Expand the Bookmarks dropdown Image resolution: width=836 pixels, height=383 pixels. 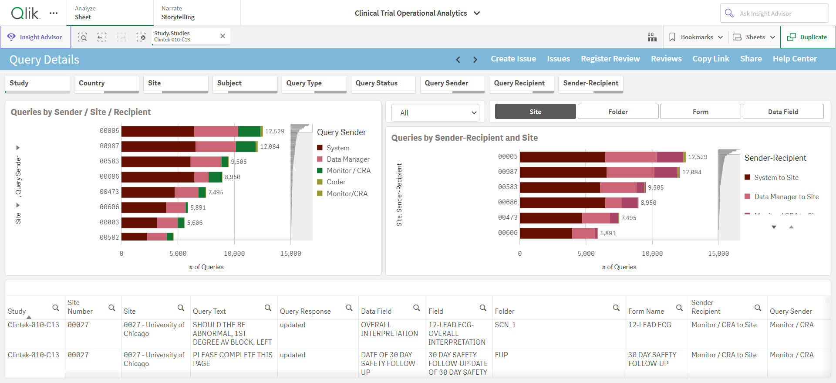696,37
